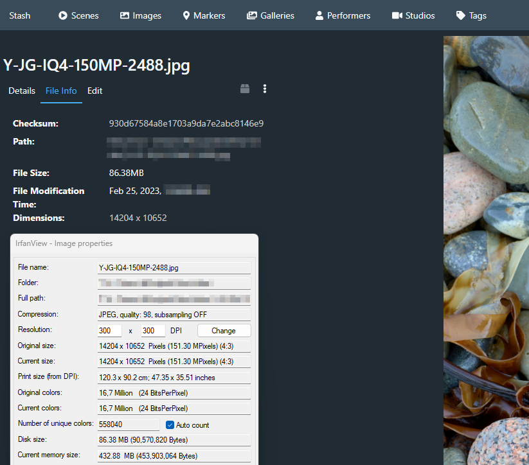Switch to the Edit tab
The image size is (529, 465).
(94, 91)
